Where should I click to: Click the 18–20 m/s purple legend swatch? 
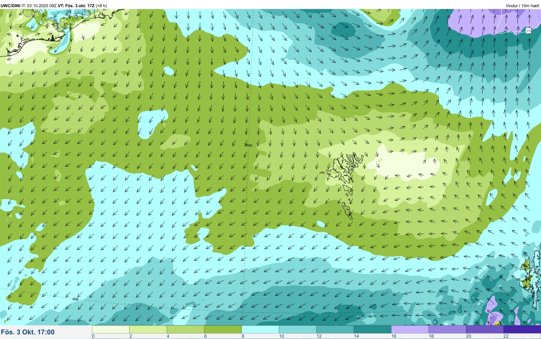click(x=447, y=329)
